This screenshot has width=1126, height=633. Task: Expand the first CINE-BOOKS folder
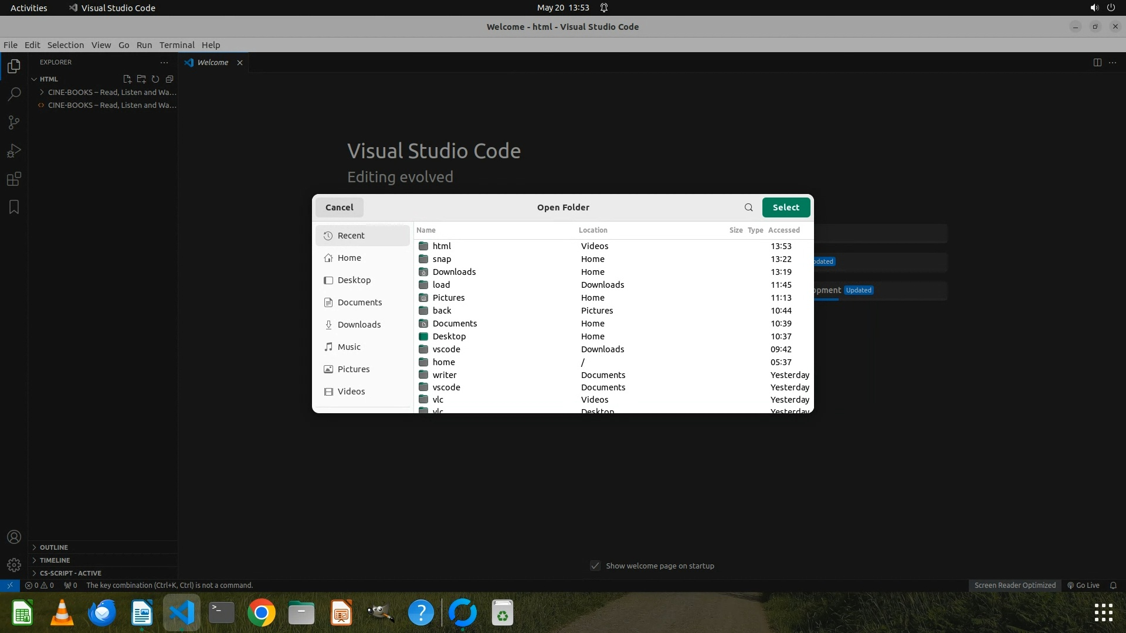pos(42,92)
